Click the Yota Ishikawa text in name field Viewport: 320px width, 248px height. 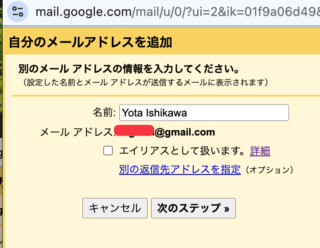(154, 113)
